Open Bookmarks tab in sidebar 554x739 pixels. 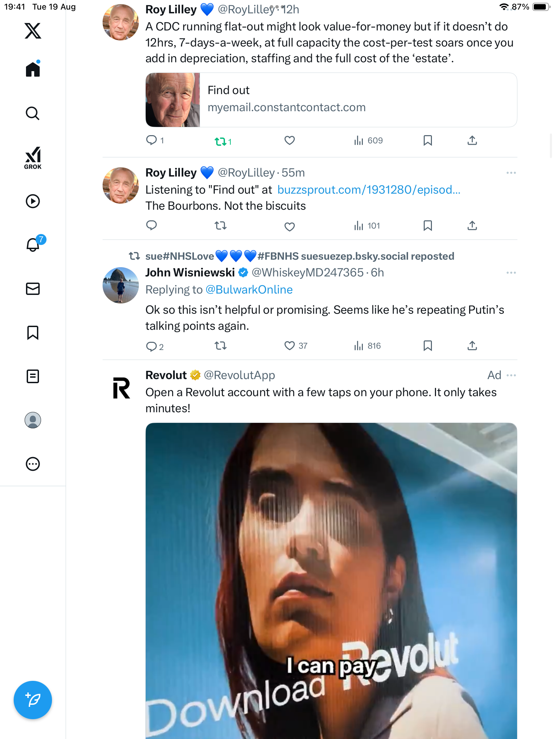[x=33, y=333]
